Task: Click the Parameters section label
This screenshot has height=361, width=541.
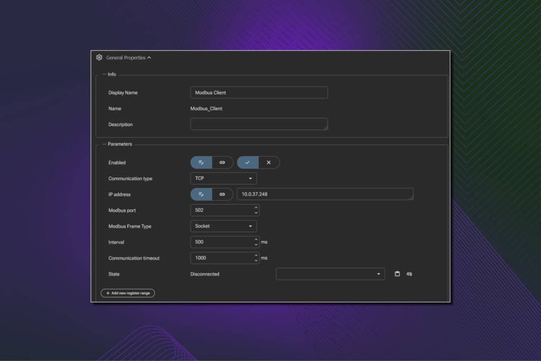Action: pyautogui.click(x=120, y=144)
